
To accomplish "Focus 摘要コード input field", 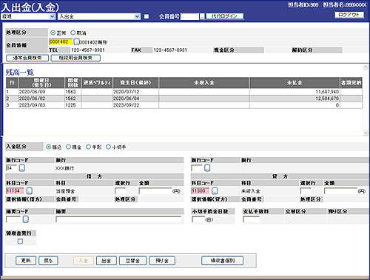I will pyautogui.click(x=13, y=219).
